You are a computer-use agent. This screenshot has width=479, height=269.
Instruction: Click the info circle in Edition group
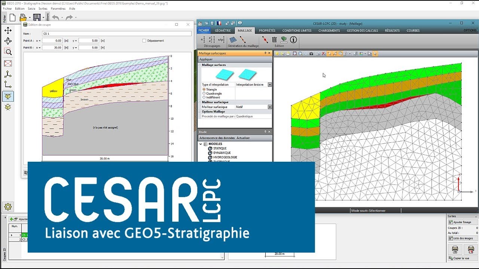coord(293,40)
